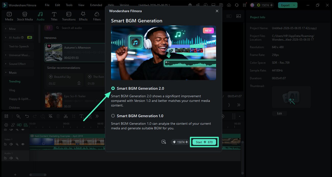Open the cloud upload icon
The width and height of the screenshot is (332, 177).
click(229, 5)
